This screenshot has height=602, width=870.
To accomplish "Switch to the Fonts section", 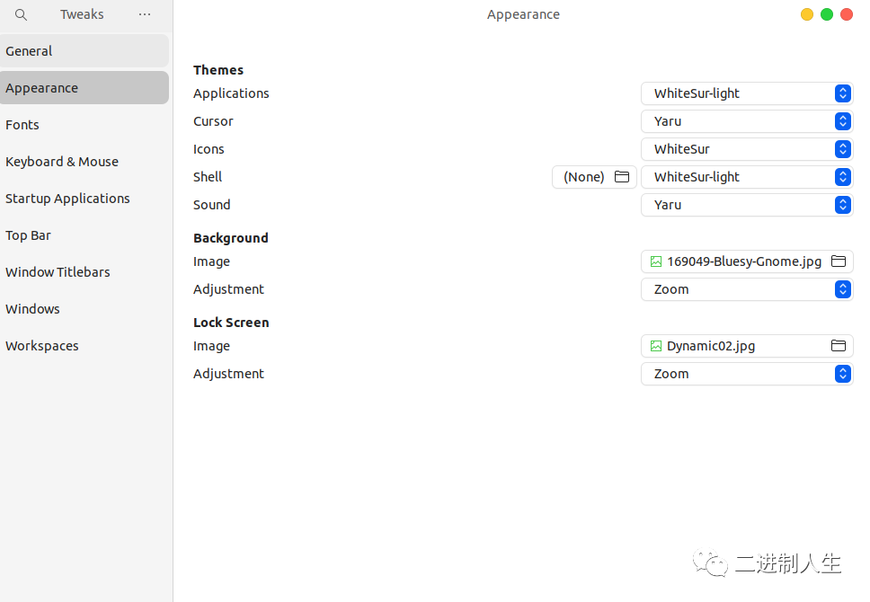I will pyautogui.click(x=22, y=125).
